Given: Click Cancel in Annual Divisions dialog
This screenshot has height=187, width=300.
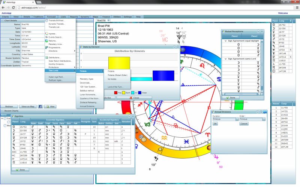Looking at the screenshot, I should point(244,123).
